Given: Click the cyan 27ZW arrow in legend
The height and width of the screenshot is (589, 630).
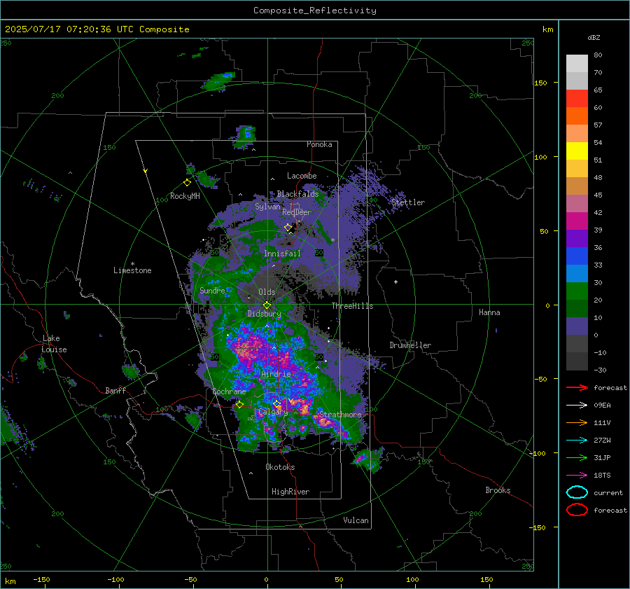Looking at the screenshot, I should click(577, 441).
